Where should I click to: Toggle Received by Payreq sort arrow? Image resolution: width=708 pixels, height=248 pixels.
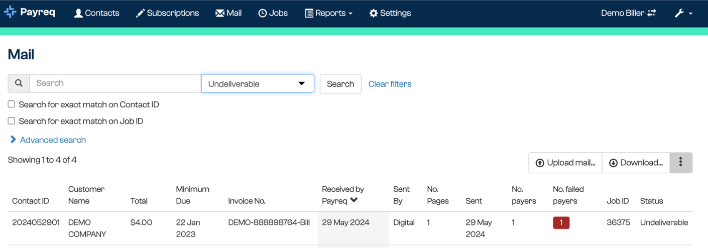[x=354, y=200]
